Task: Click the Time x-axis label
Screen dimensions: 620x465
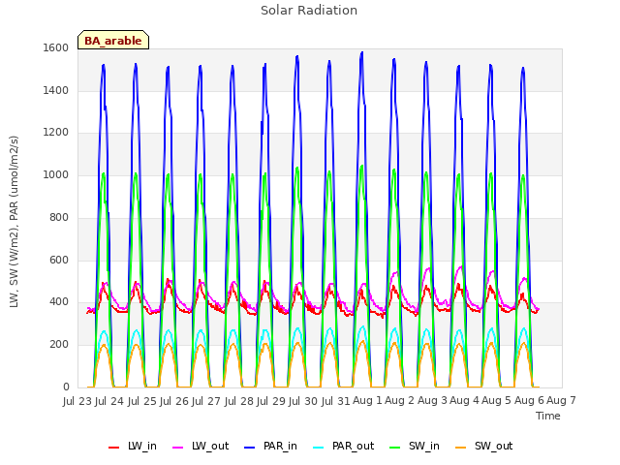Action: (x=547, y=416)
